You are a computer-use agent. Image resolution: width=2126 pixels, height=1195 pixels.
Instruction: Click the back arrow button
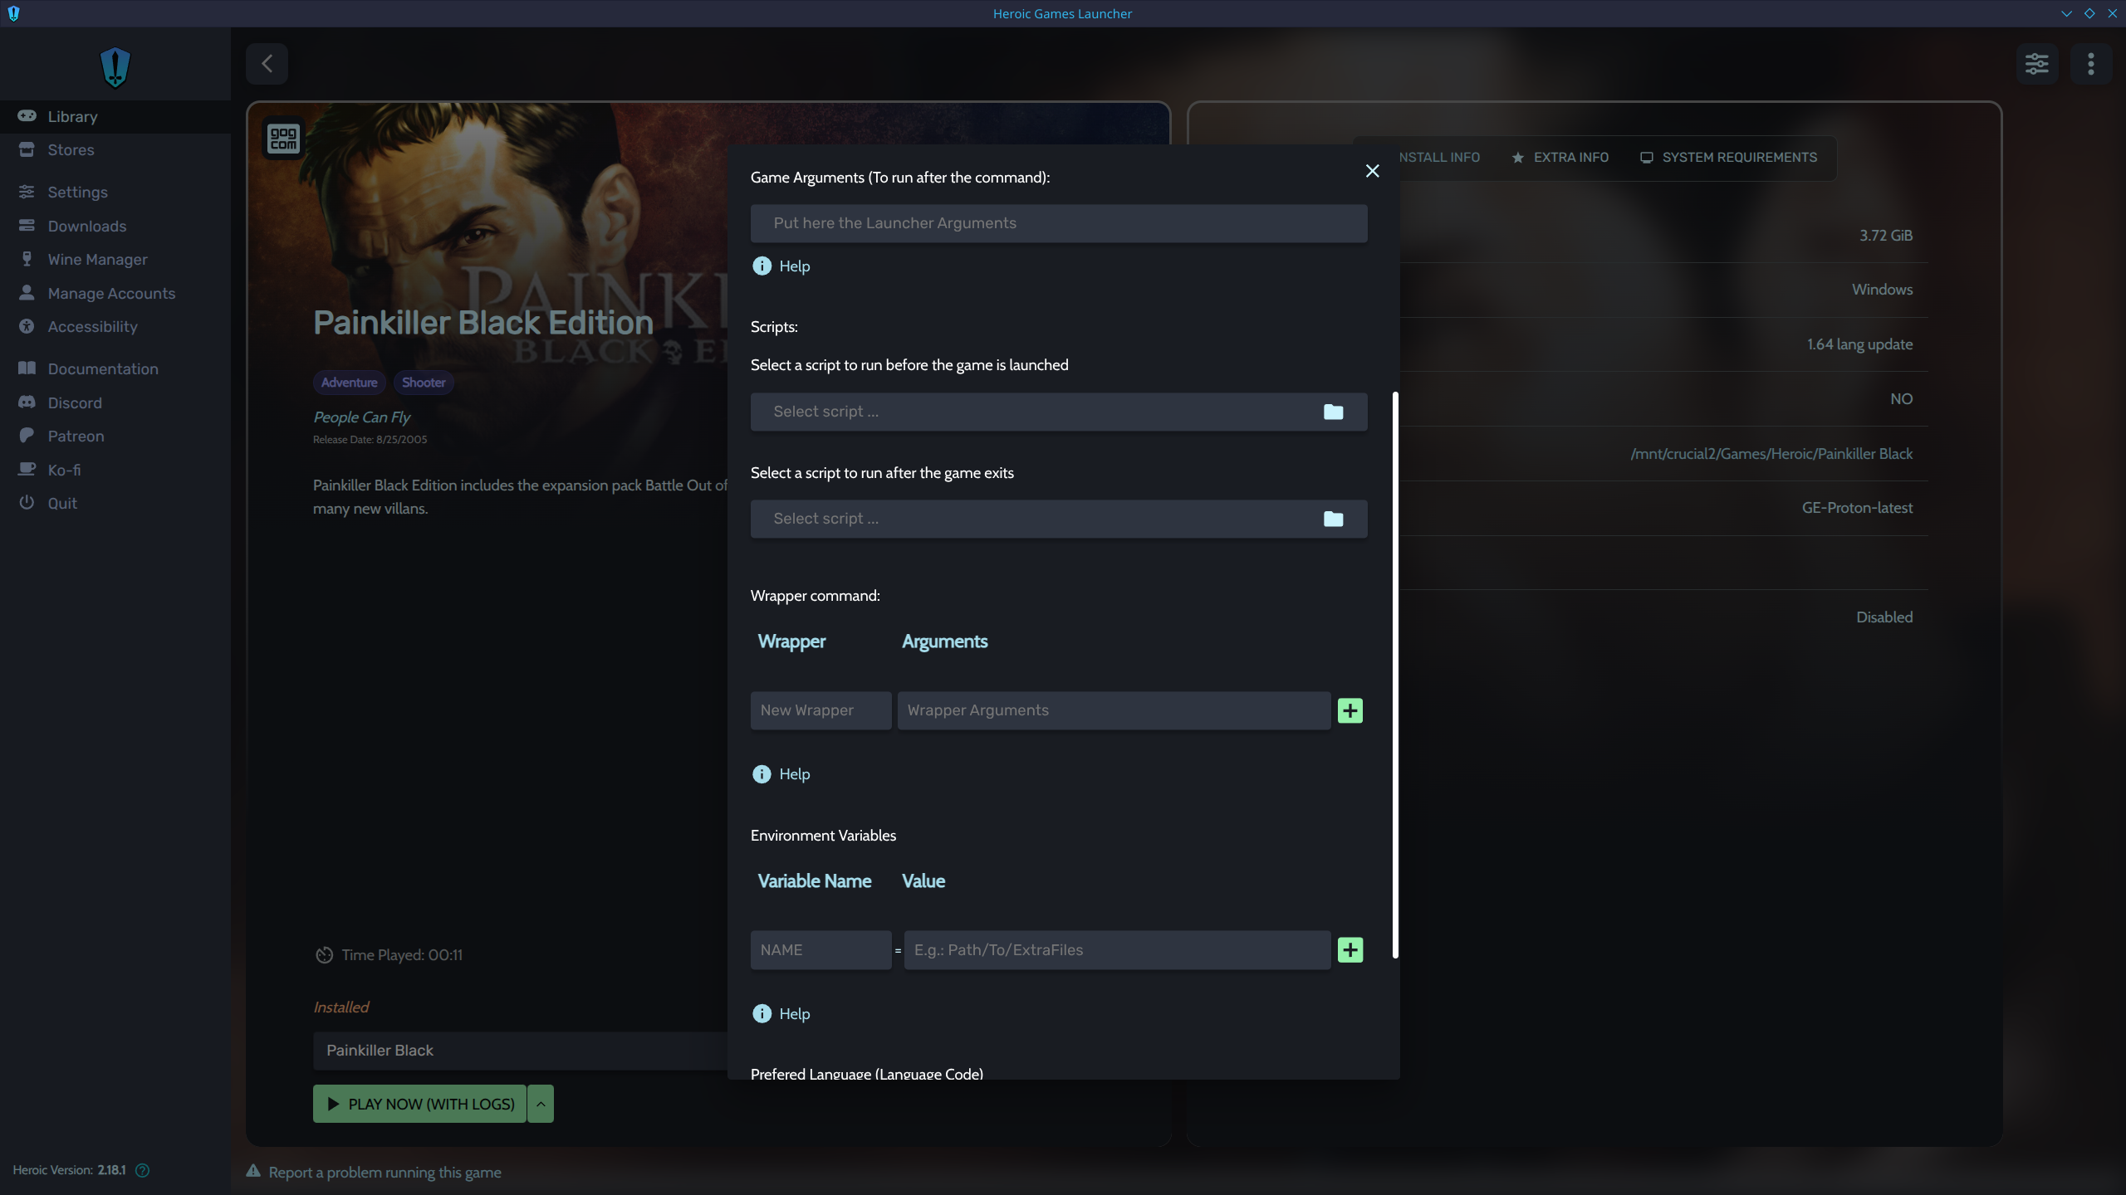(267, 64)
